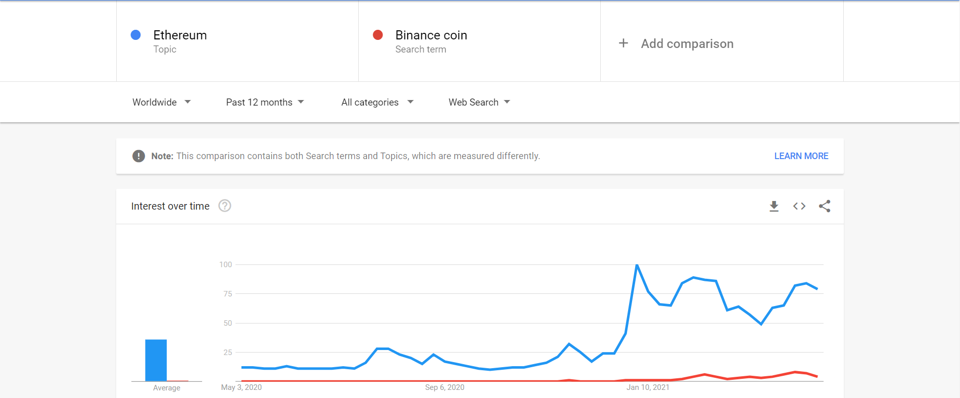Click the Jan 10, 2021 axis label

click(x=648, y=387)
